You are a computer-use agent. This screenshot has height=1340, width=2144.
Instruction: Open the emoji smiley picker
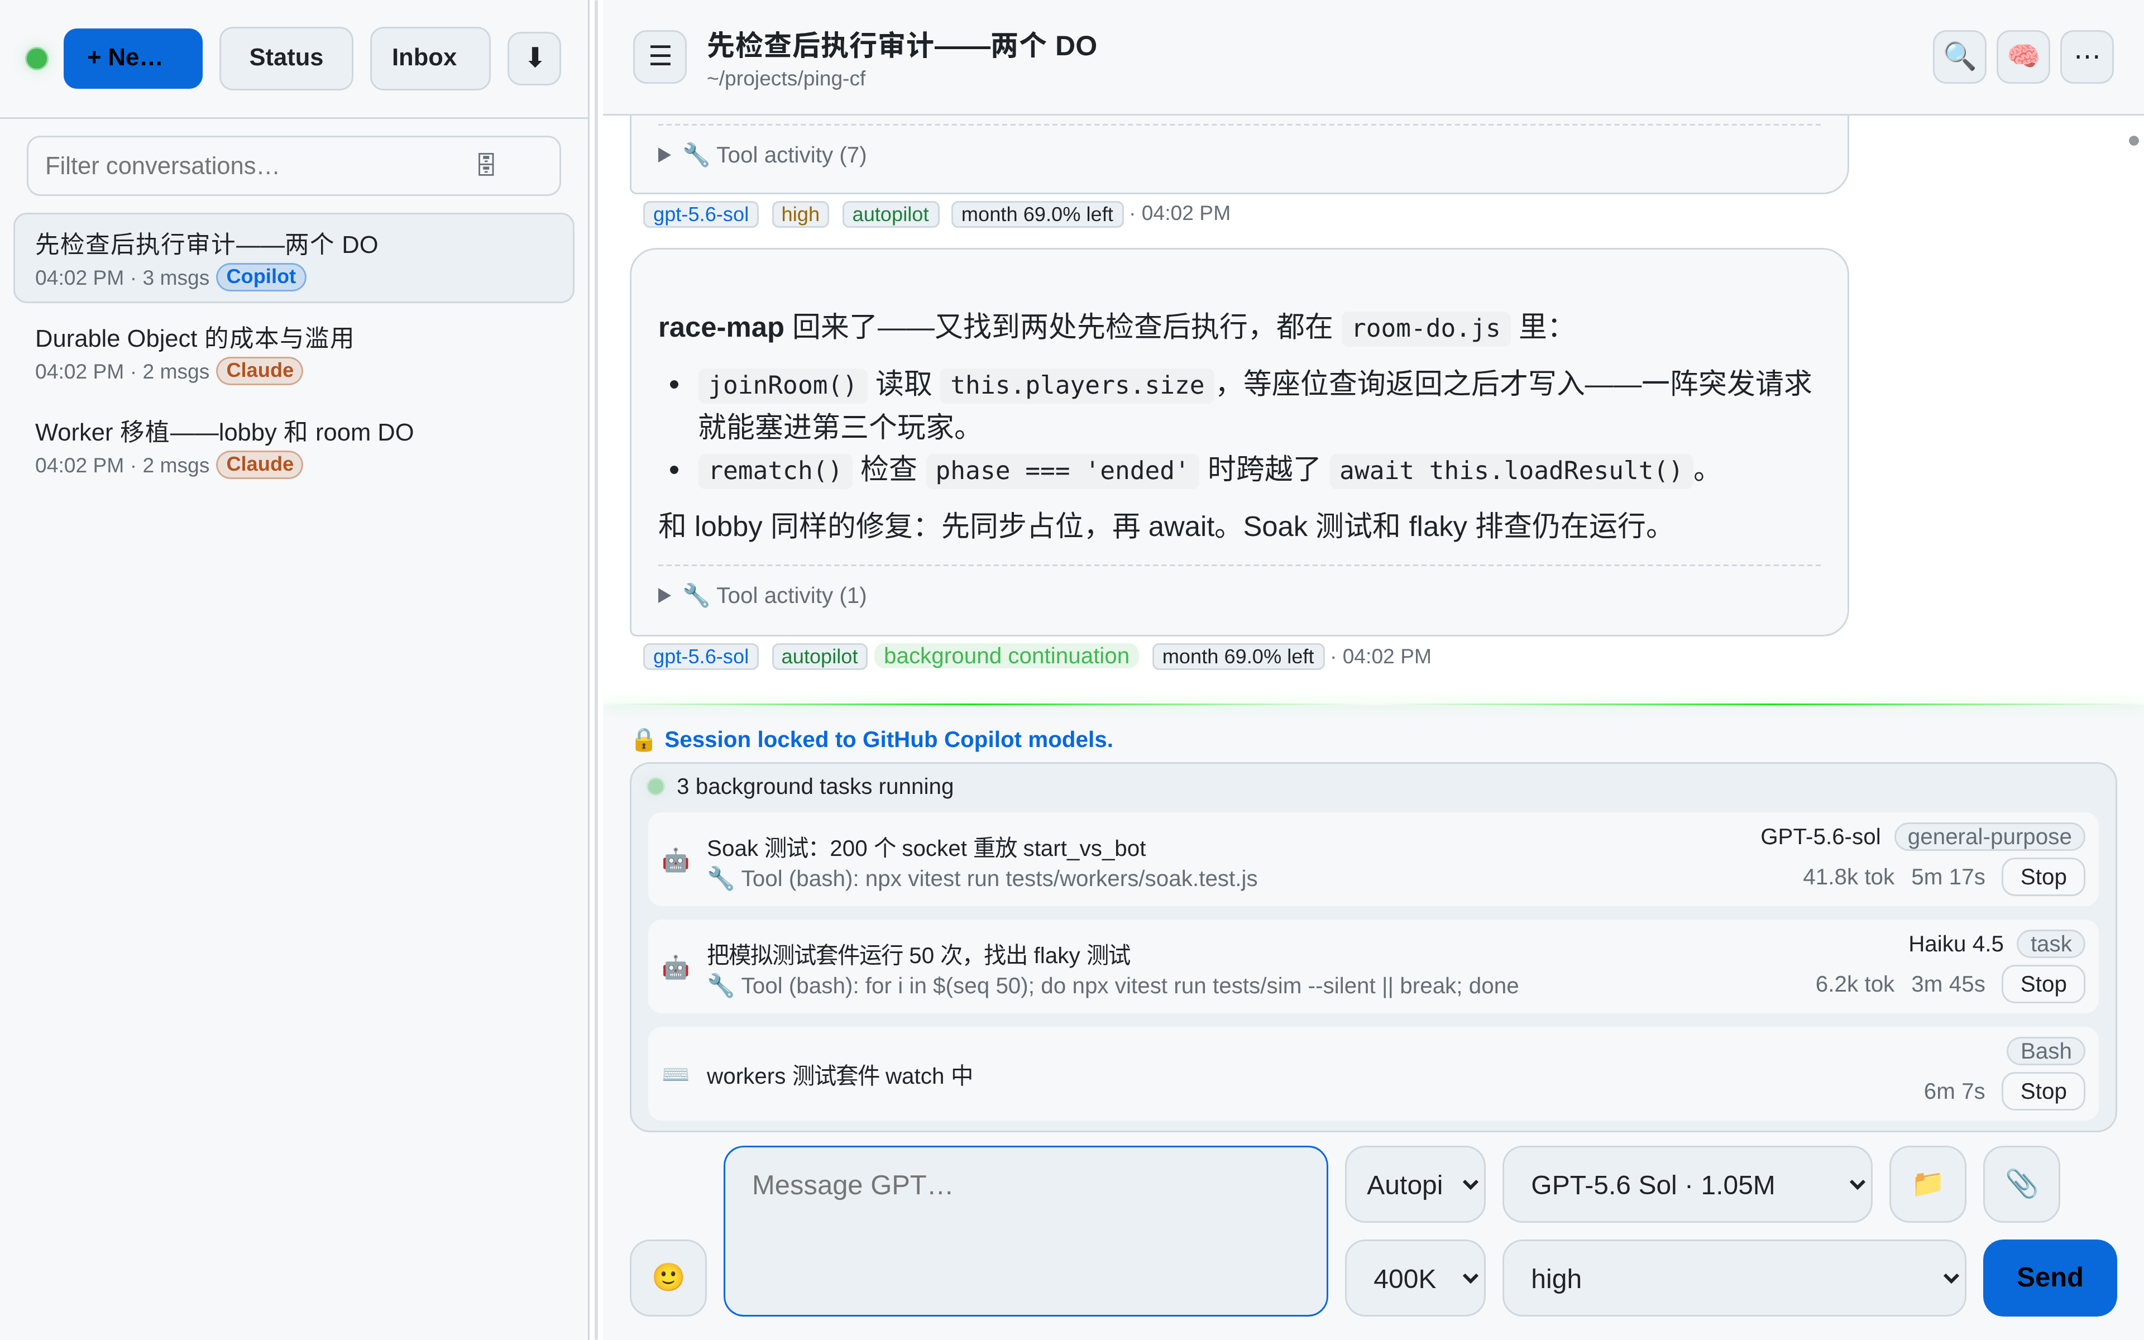click(x=668, y=1277)
